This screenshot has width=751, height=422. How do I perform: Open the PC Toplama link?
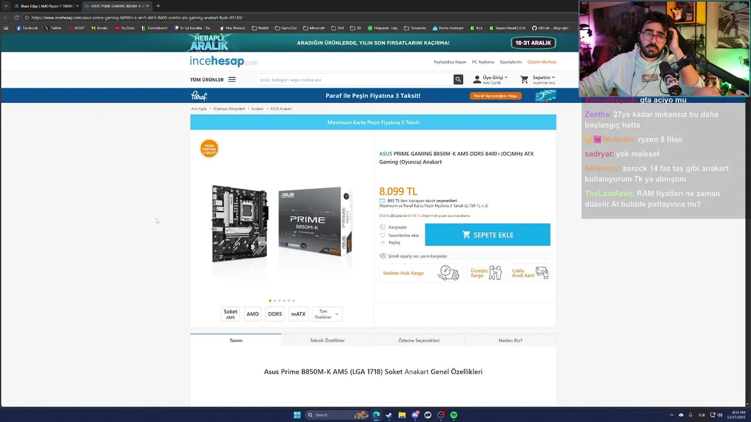click(x=483, y=62)
